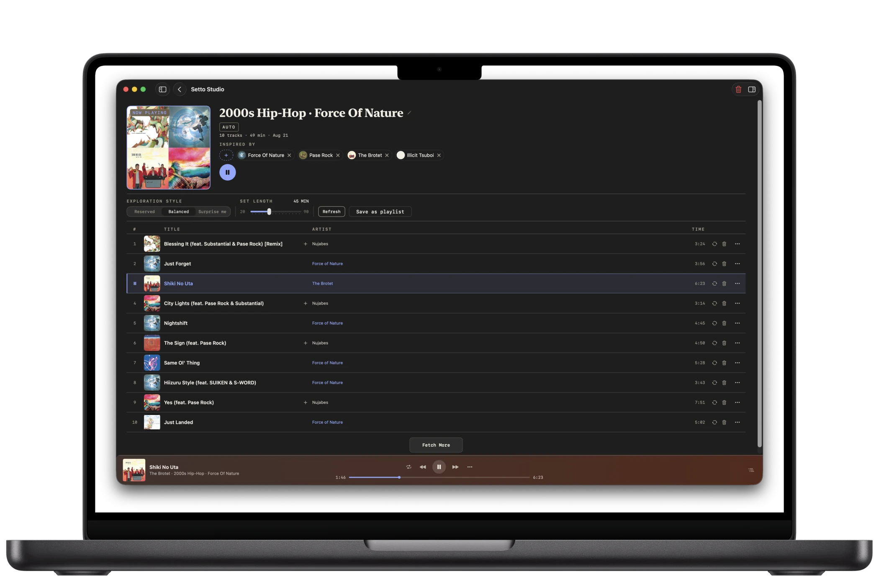Screen dimensions: 879x578
Task: Save the set as playlist
Action: [x=380, y=212]
